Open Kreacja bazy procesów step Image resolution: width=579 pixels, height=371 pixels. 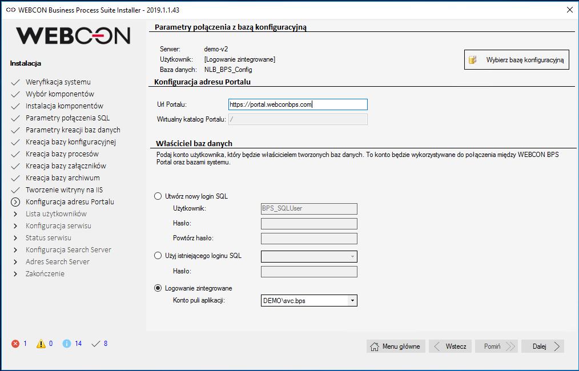[x=62, y=154]
